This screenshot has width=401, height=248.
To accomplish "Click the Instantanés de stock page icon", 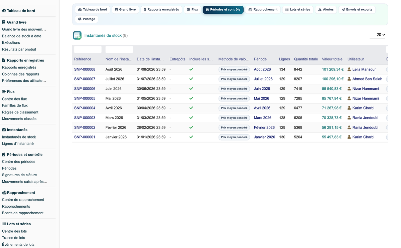I will coord(77,35).
